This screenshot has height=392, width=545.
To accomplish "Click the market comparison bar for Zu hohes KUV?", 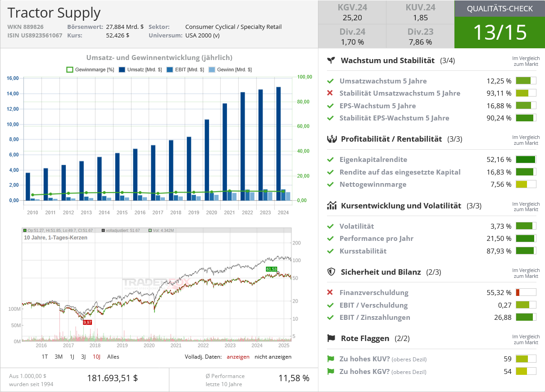I will (x=526, y=359).
